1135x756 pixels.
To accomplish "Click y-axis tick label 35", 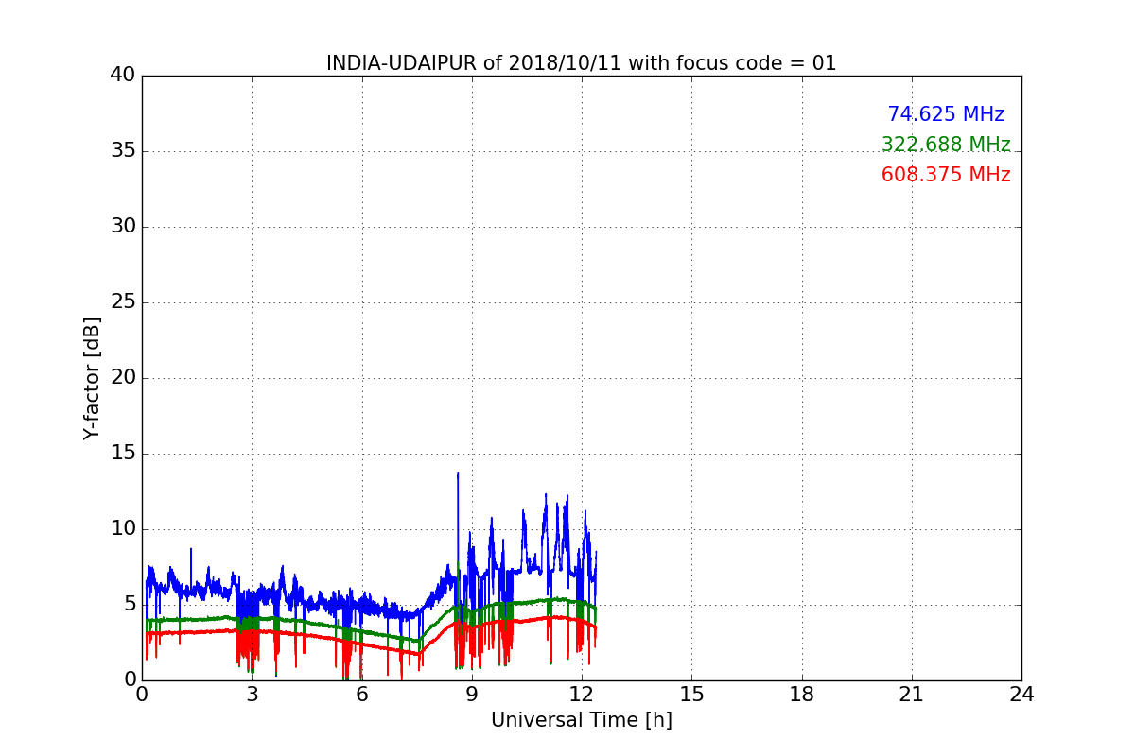I will [x=123, y=151].
